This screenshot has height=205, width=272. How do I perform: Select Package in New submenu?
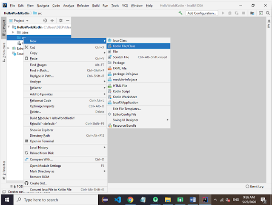138,63
